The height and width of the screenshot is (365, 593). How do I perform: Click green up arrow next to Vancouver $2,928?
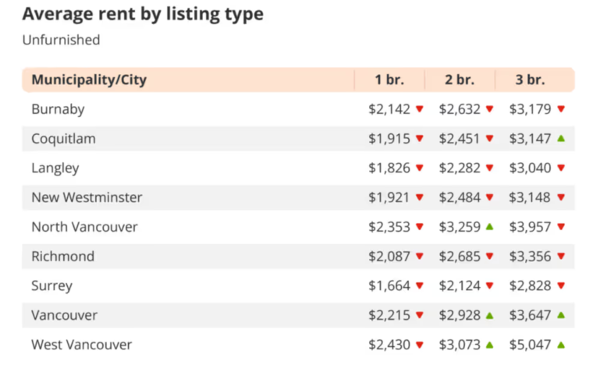489,315
